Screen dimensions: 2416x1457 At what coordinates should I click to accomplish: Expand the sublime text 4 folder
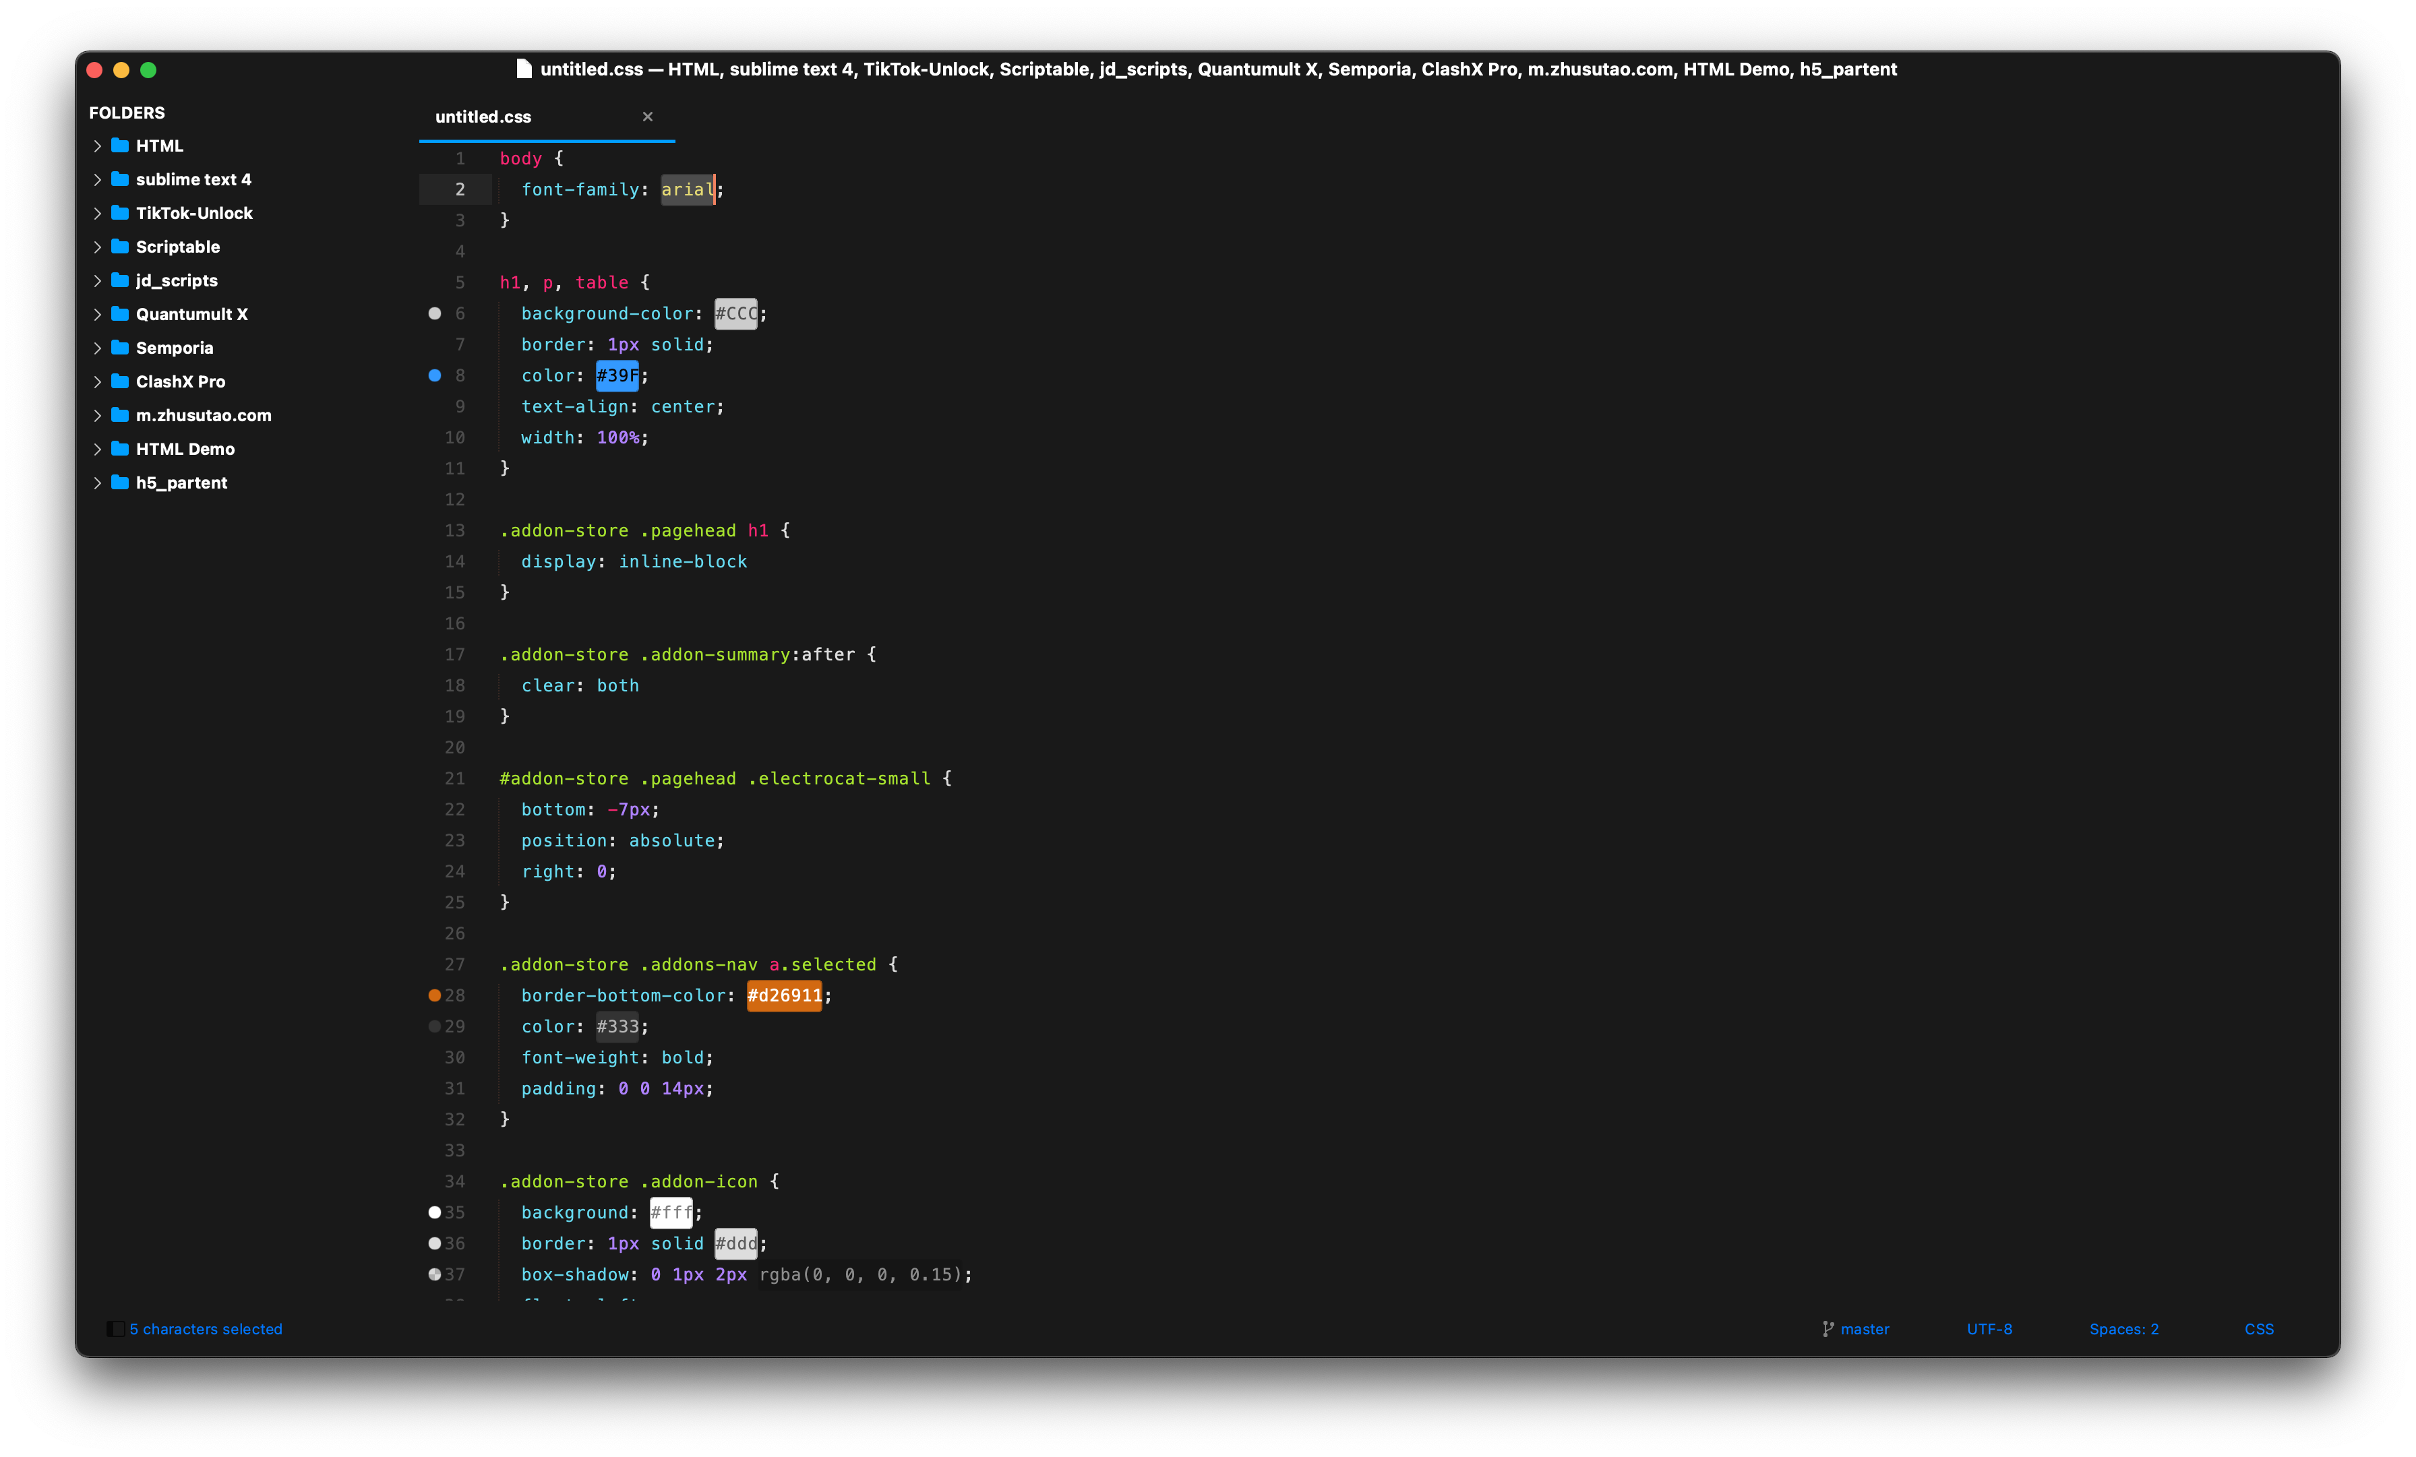(97, 179)
